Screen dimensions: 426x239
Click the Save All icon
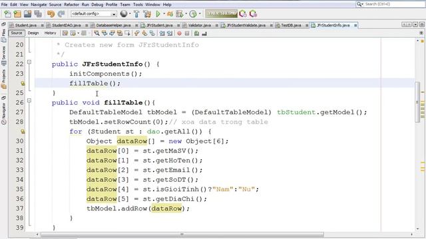click(38, 14)
